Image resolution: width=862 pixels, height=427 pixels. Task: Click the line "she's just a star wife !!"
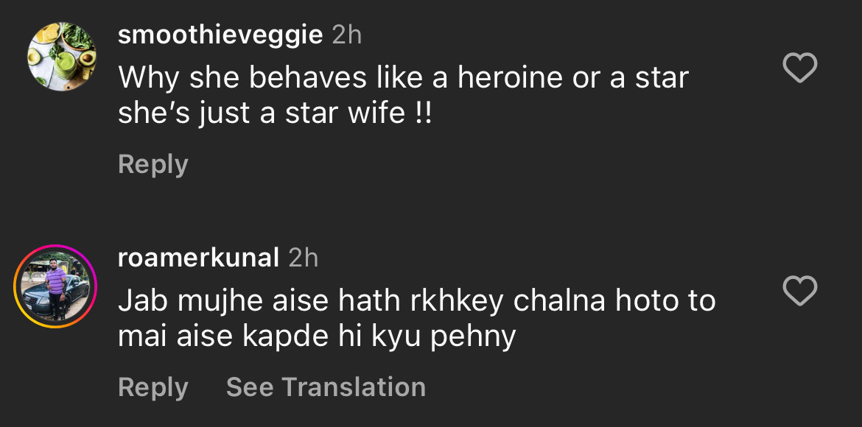tap(274, 113)
